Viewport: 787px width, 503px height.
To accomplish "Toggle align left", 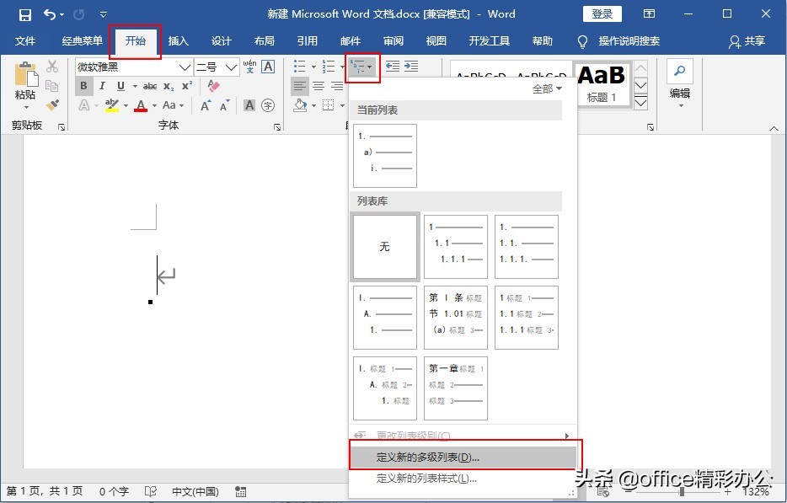I will coord(300,86).
